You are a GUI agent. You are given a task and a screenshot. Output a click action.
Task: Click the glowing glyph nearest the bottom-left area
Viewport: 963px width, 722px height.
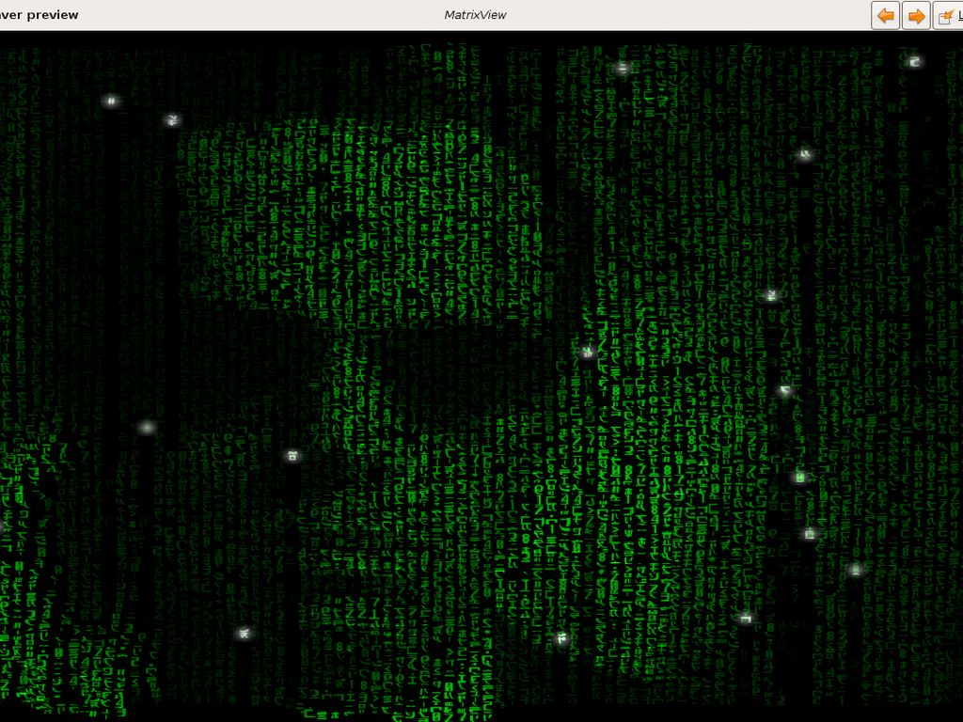(244, 633)
